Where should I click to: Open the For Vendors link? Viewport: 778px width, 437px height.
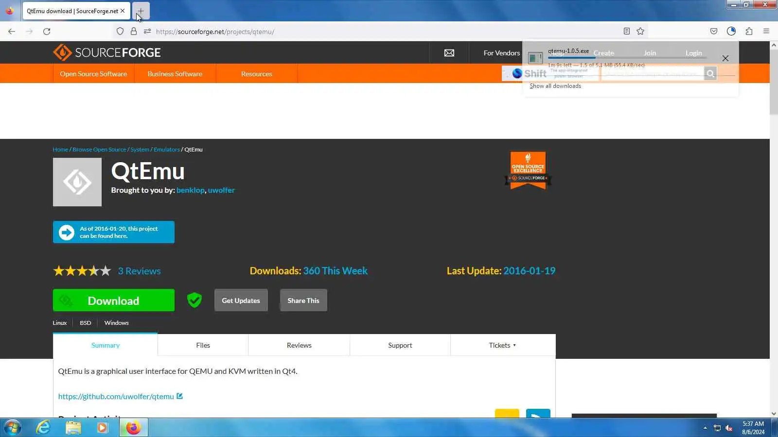pos(501,53)
